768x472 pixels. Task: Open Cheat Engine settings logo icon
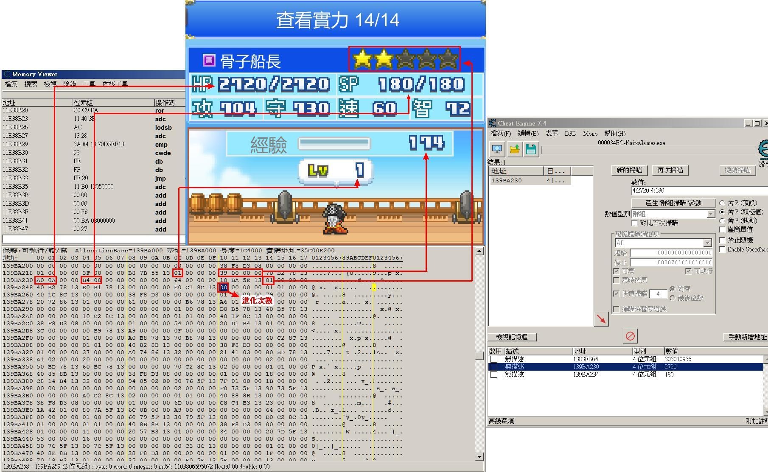pos(763,149)
